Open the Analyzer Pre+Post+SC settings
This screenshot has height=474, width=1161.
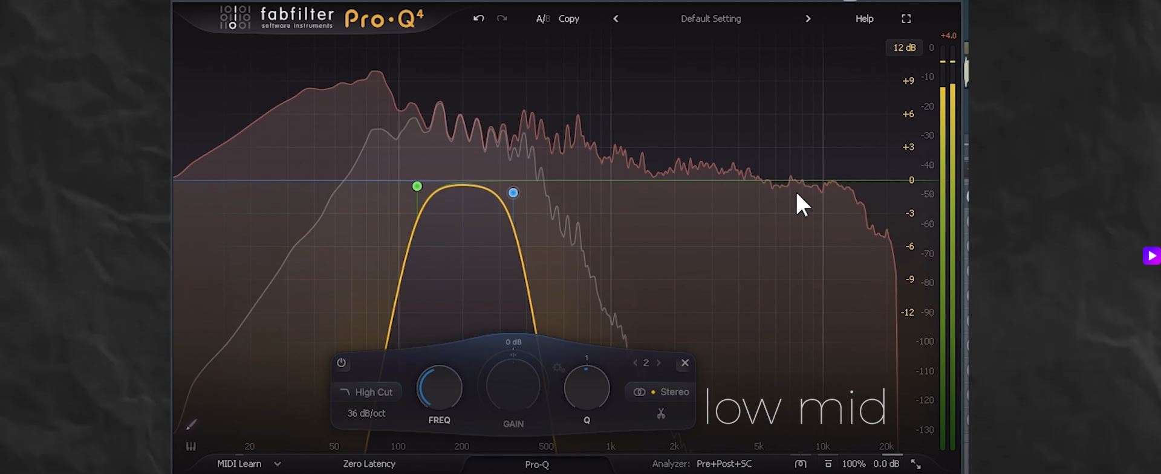tap(702, 464)
